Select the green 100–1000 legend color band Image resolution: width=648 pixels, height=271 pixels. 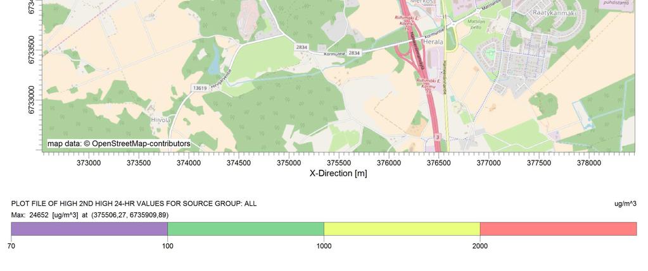(245, 229)
